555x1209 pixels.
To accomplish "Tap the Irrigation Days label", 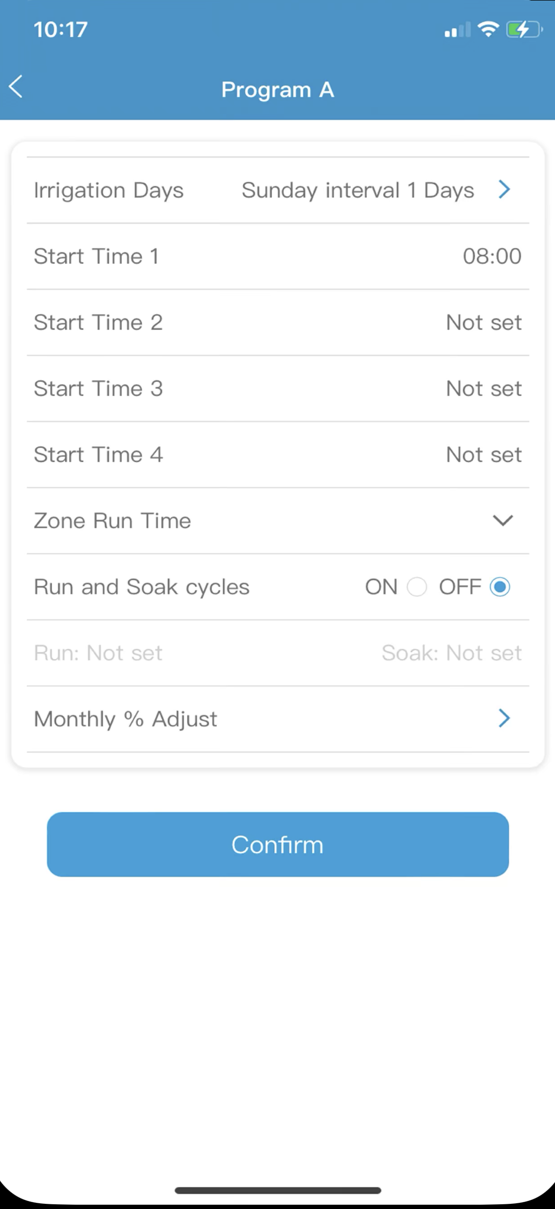I will (109, 191).
